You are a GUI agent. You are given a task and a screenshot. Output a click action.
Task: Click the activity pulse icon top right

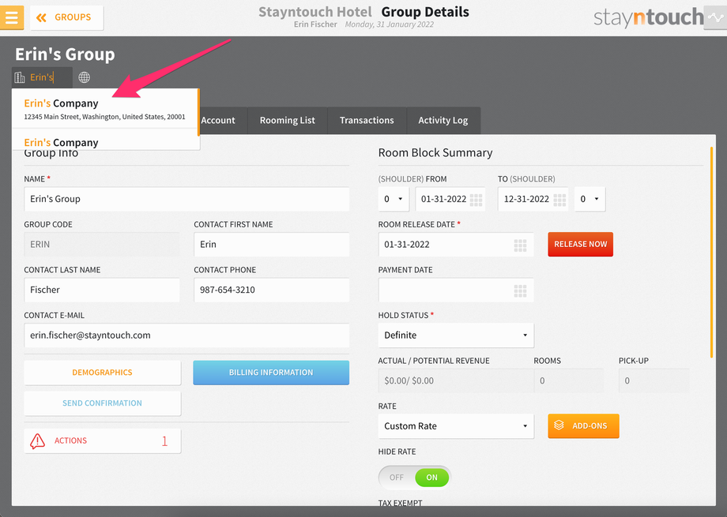tap(715, 17)
